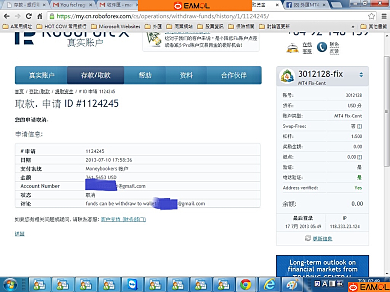Go back with the browser back arrow
This screenshot has height=292, width=390.
7,16
